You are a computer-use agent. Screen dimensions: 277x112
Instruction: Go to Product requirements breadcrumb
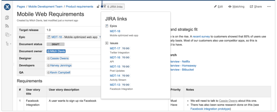(x=80, y=7)
